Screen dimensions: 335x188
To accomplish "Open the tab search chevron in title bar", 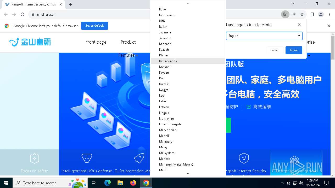I will click(x=293, y=4).
